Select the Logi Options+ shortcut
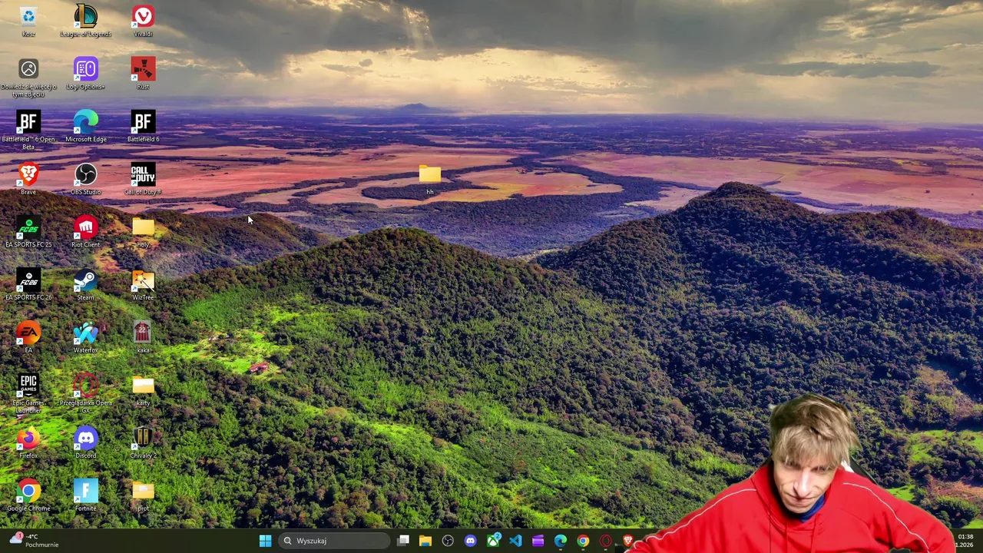This screenshot has height=553, width=983. point(85,74)
